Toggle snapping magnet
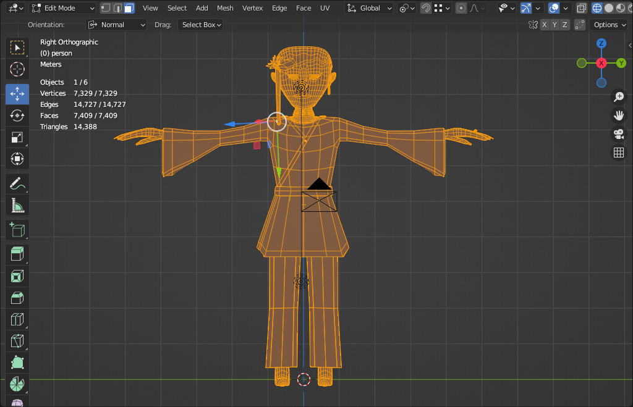This screenshot has height=407, width=633. click(x=426, y=8)
